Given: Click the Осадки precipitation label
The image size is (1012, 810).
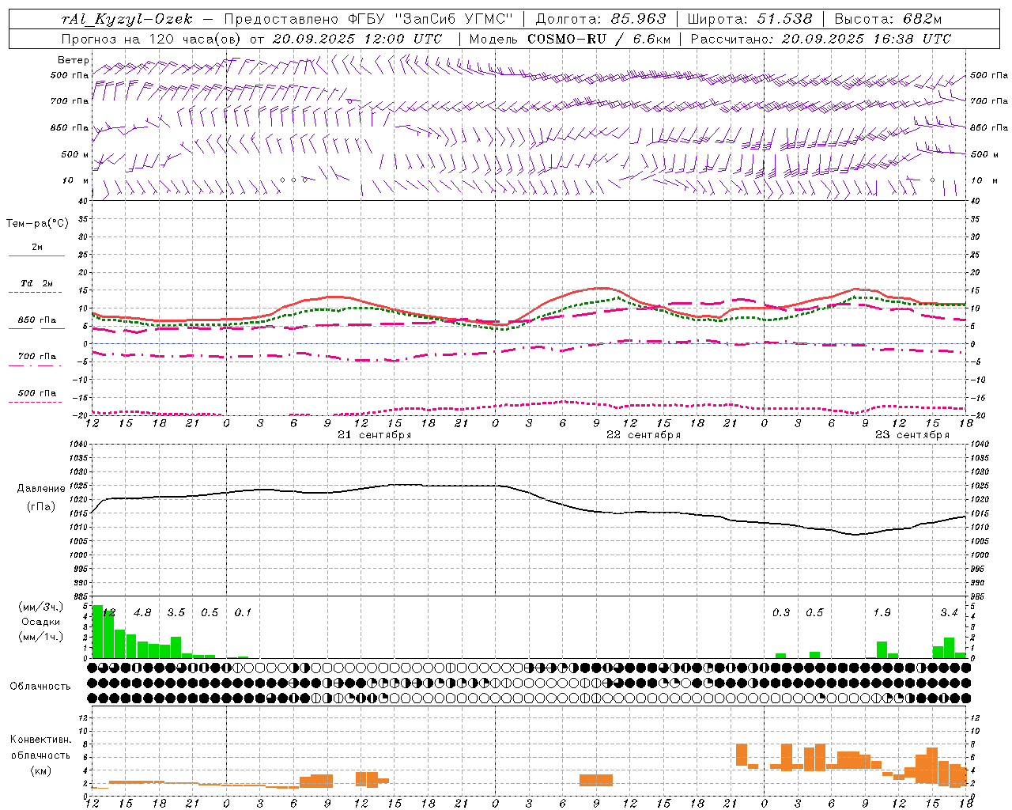Looking at the screenshot, I should (x=41, y=622).
